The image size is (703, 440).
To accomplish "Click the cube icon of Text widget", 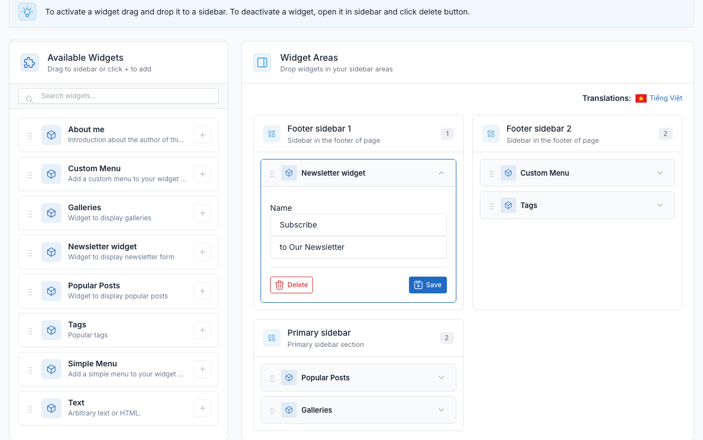I will click(x=51, y=408).
